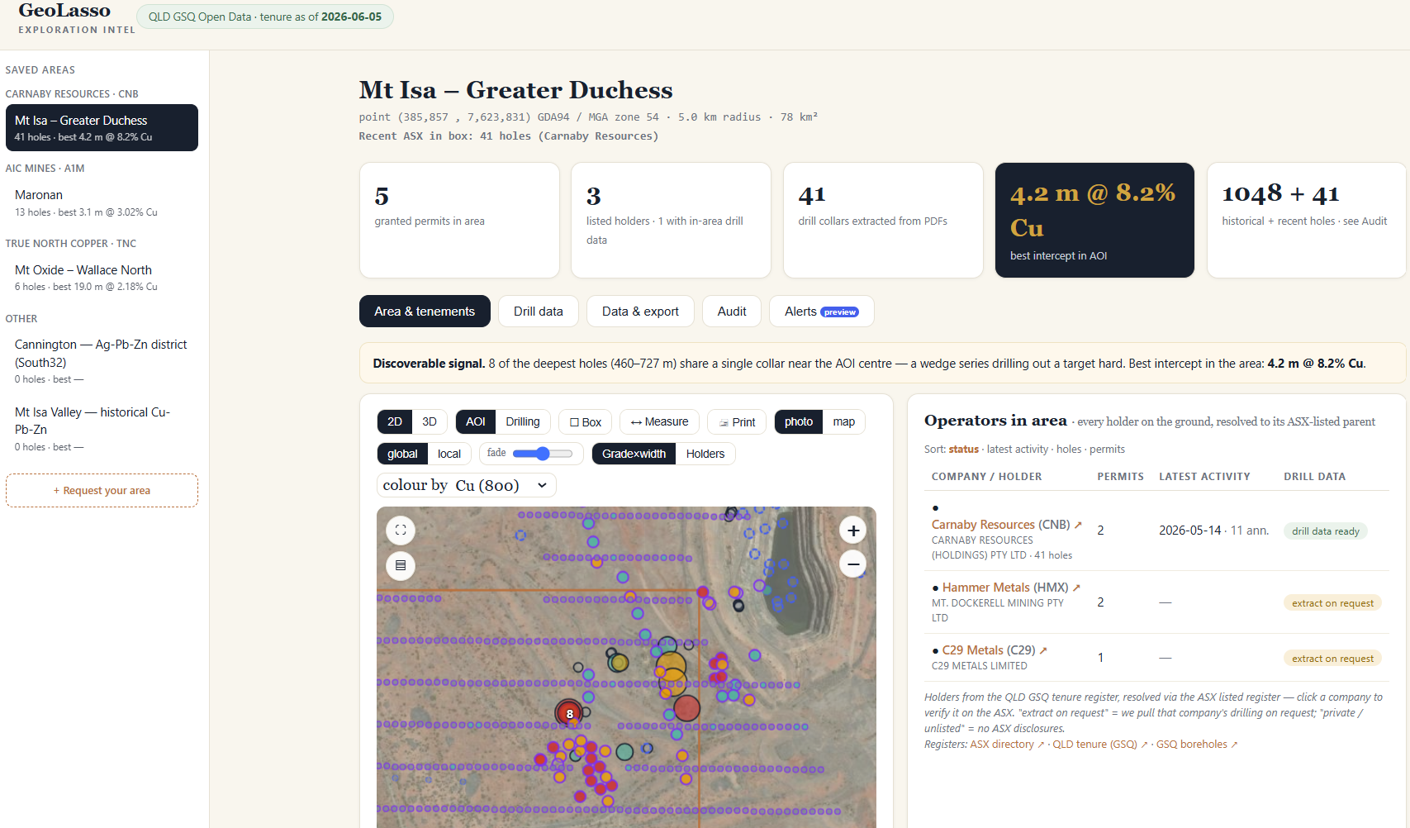Open the Data & export tab

[640, 312]
